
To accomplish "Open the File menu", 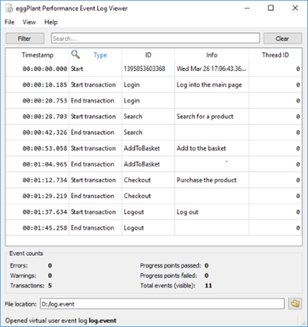I will (9, 22).
